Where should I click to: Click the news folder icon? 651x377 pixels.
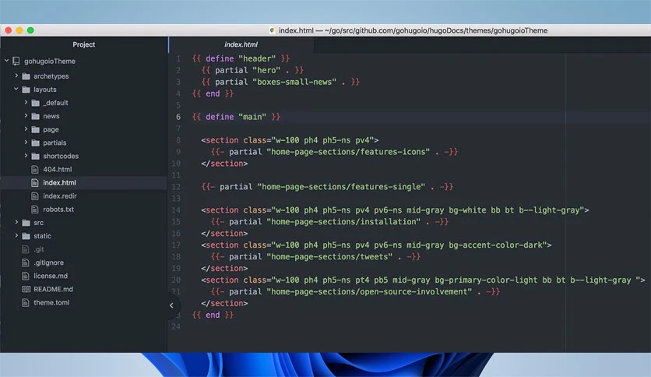tap(36, 116)
